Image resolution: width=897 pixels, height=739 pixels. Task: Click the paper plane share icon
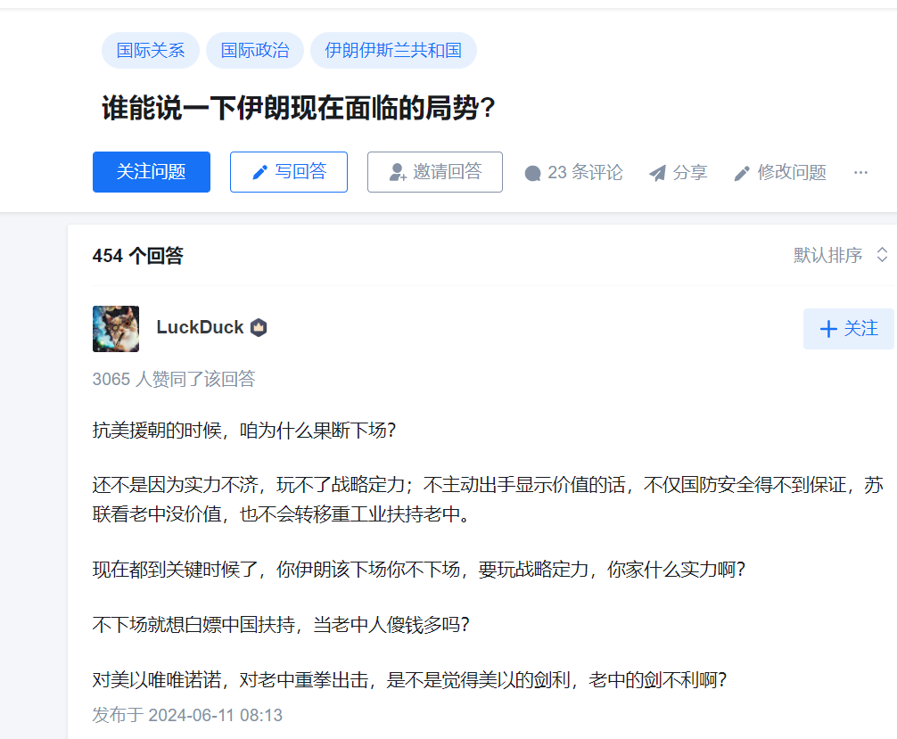click(658, 173)
